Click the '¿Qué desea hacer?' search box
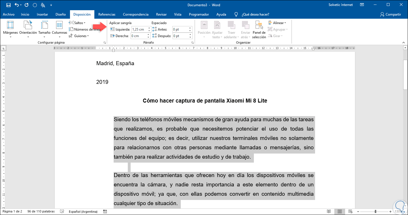The width and height of the screenshot is (408, 215). pos(255,14)
